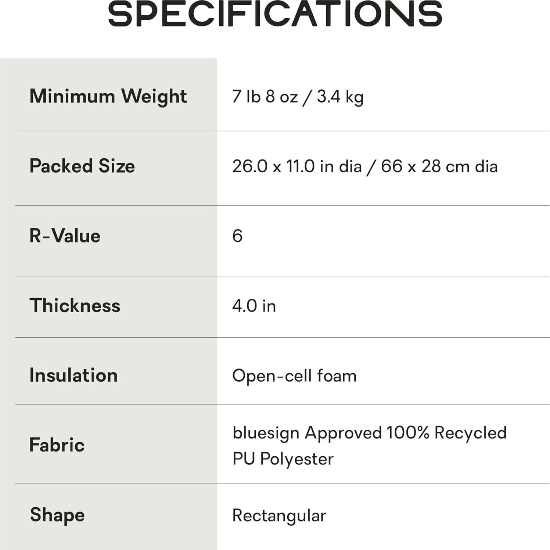This screenshot has height=550, width=550.
Task: Click the word Approved in Fabric row
Action: click(343, 433)
